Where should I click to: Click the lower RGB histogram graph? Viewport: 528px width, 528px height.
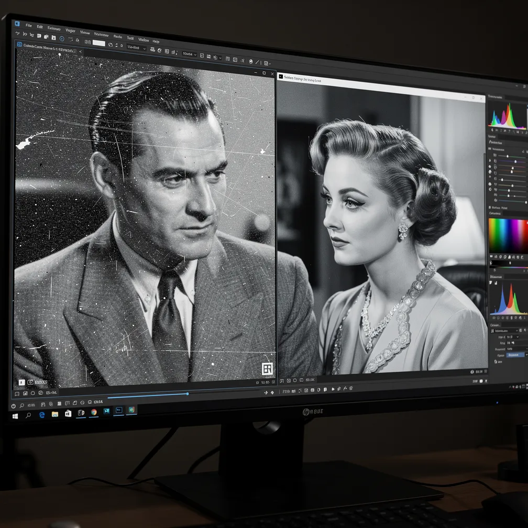point(509,300)
